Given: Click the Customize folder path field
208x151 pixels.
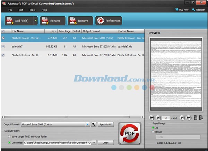Looking at the screenshot, I should pyautogui.click(x=57, y=143).
